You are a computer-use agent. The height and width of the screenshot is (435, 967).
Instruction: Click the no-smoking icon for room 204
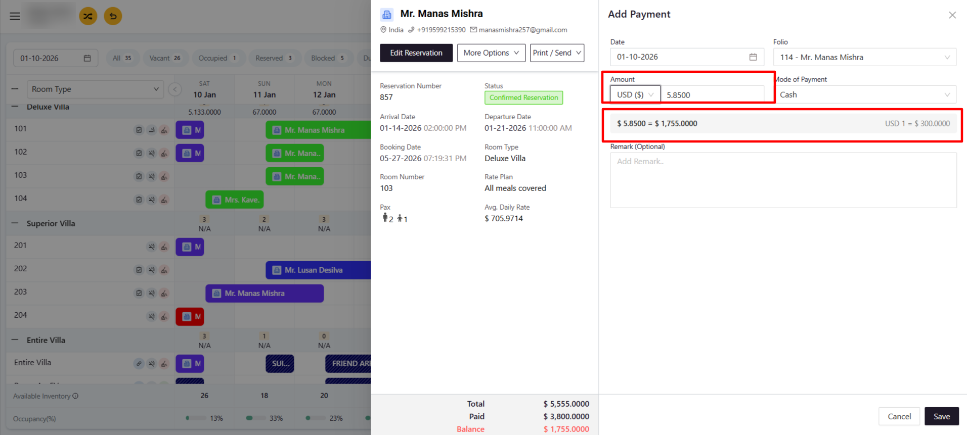point(152,316)
